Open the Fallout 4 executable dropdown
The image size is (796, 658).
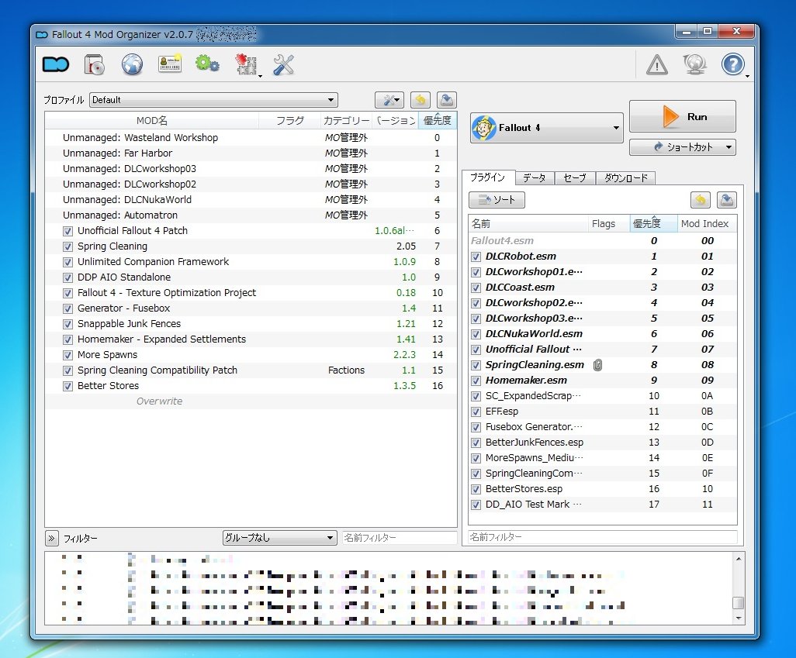coord(547,128)
